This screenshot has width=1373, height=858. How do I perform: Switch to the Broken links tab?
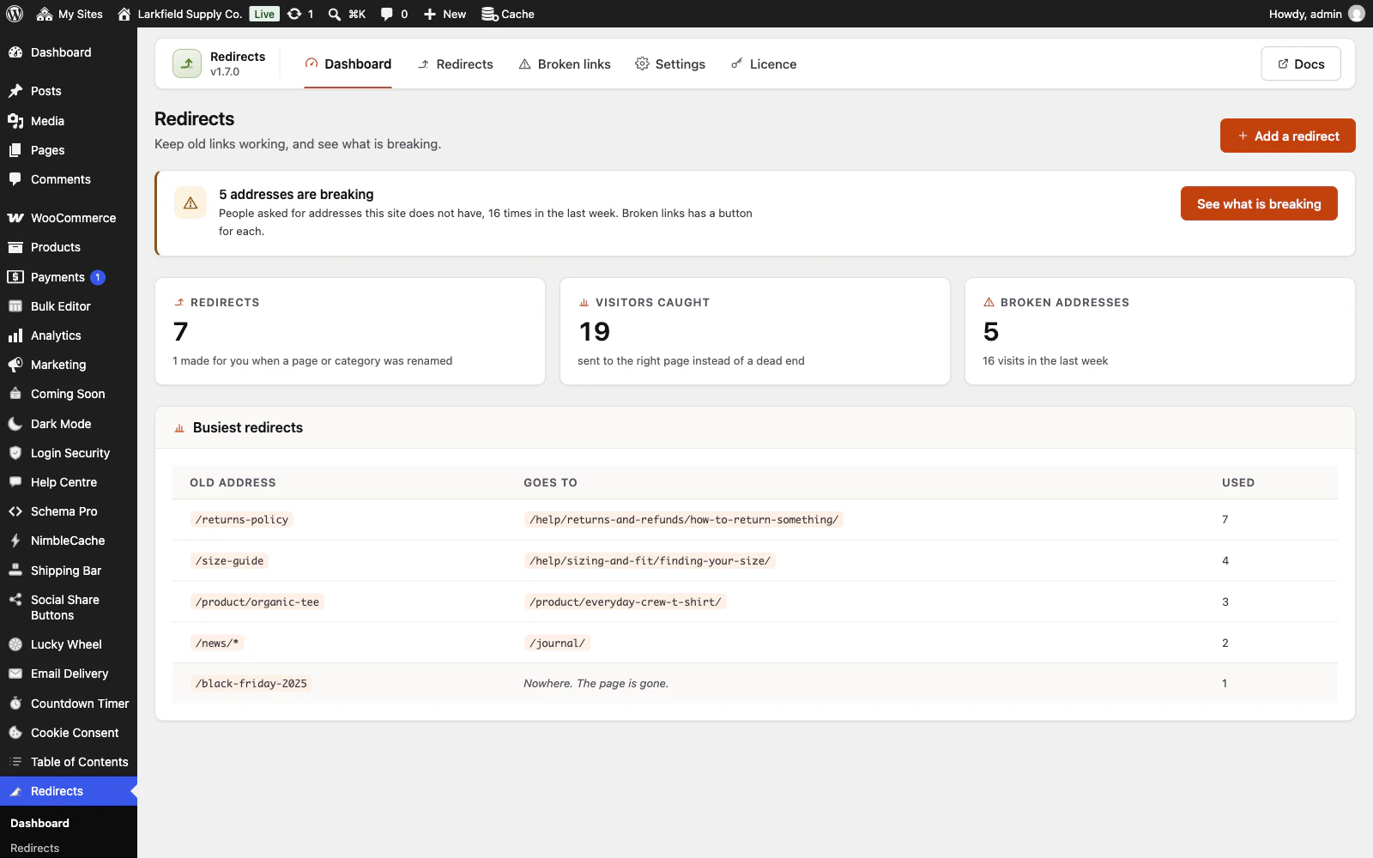[x=565, y=64]
